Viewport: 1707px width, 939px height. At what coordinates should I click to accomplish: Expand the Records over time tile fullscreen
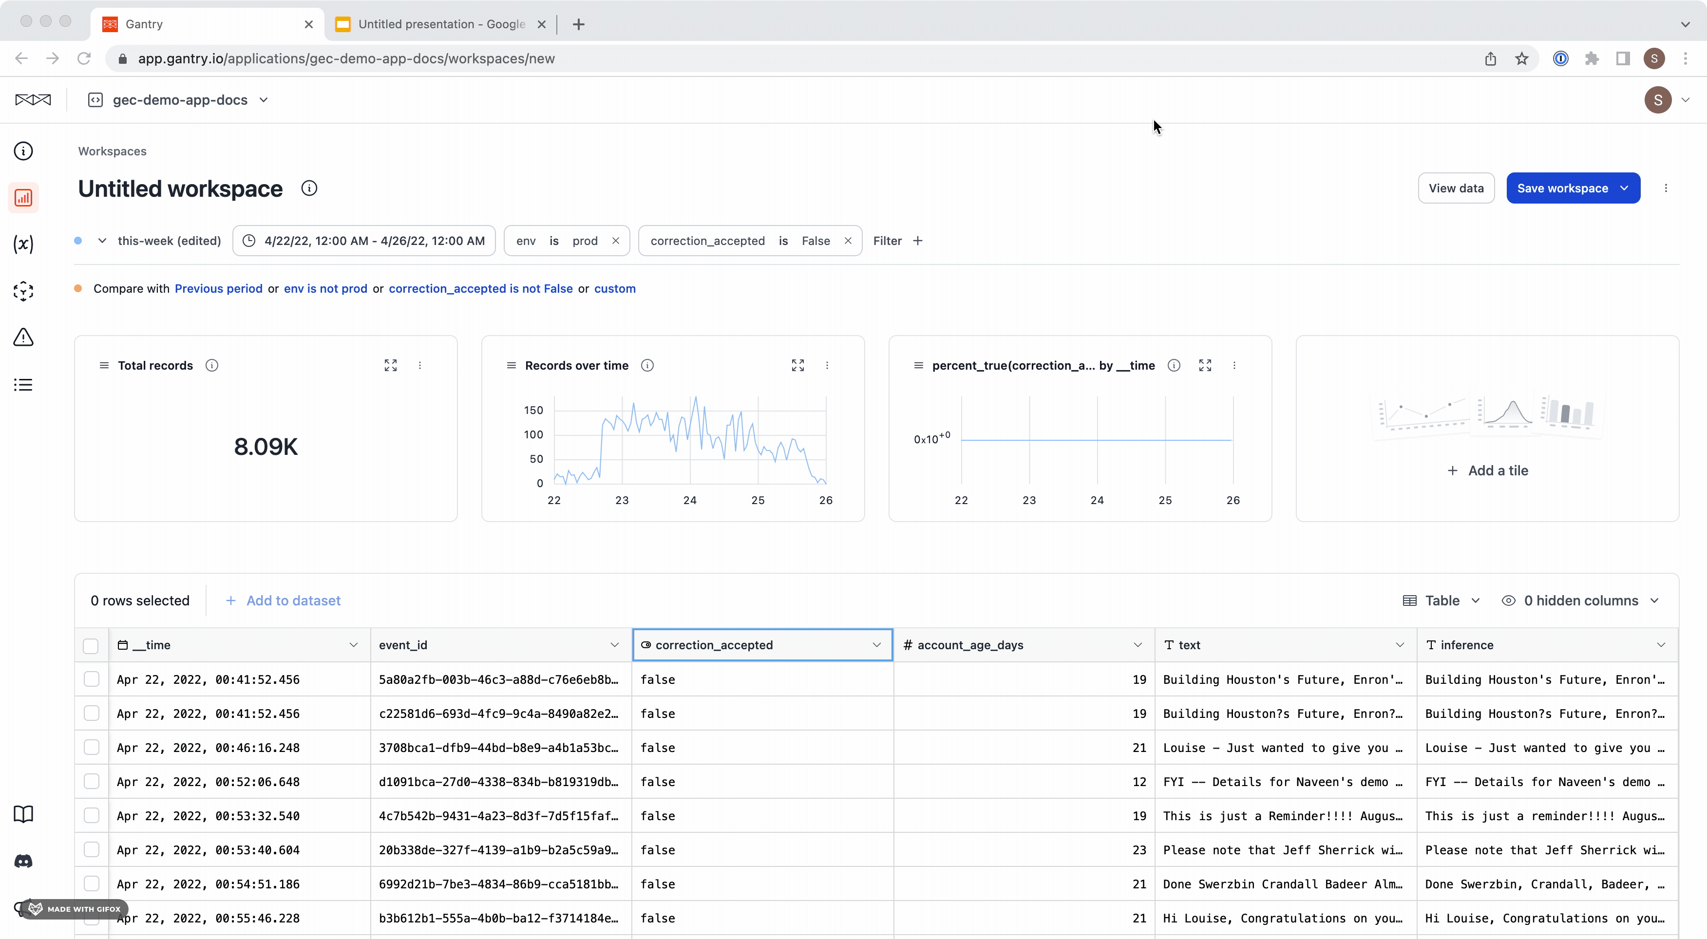[x=798, y=365]
